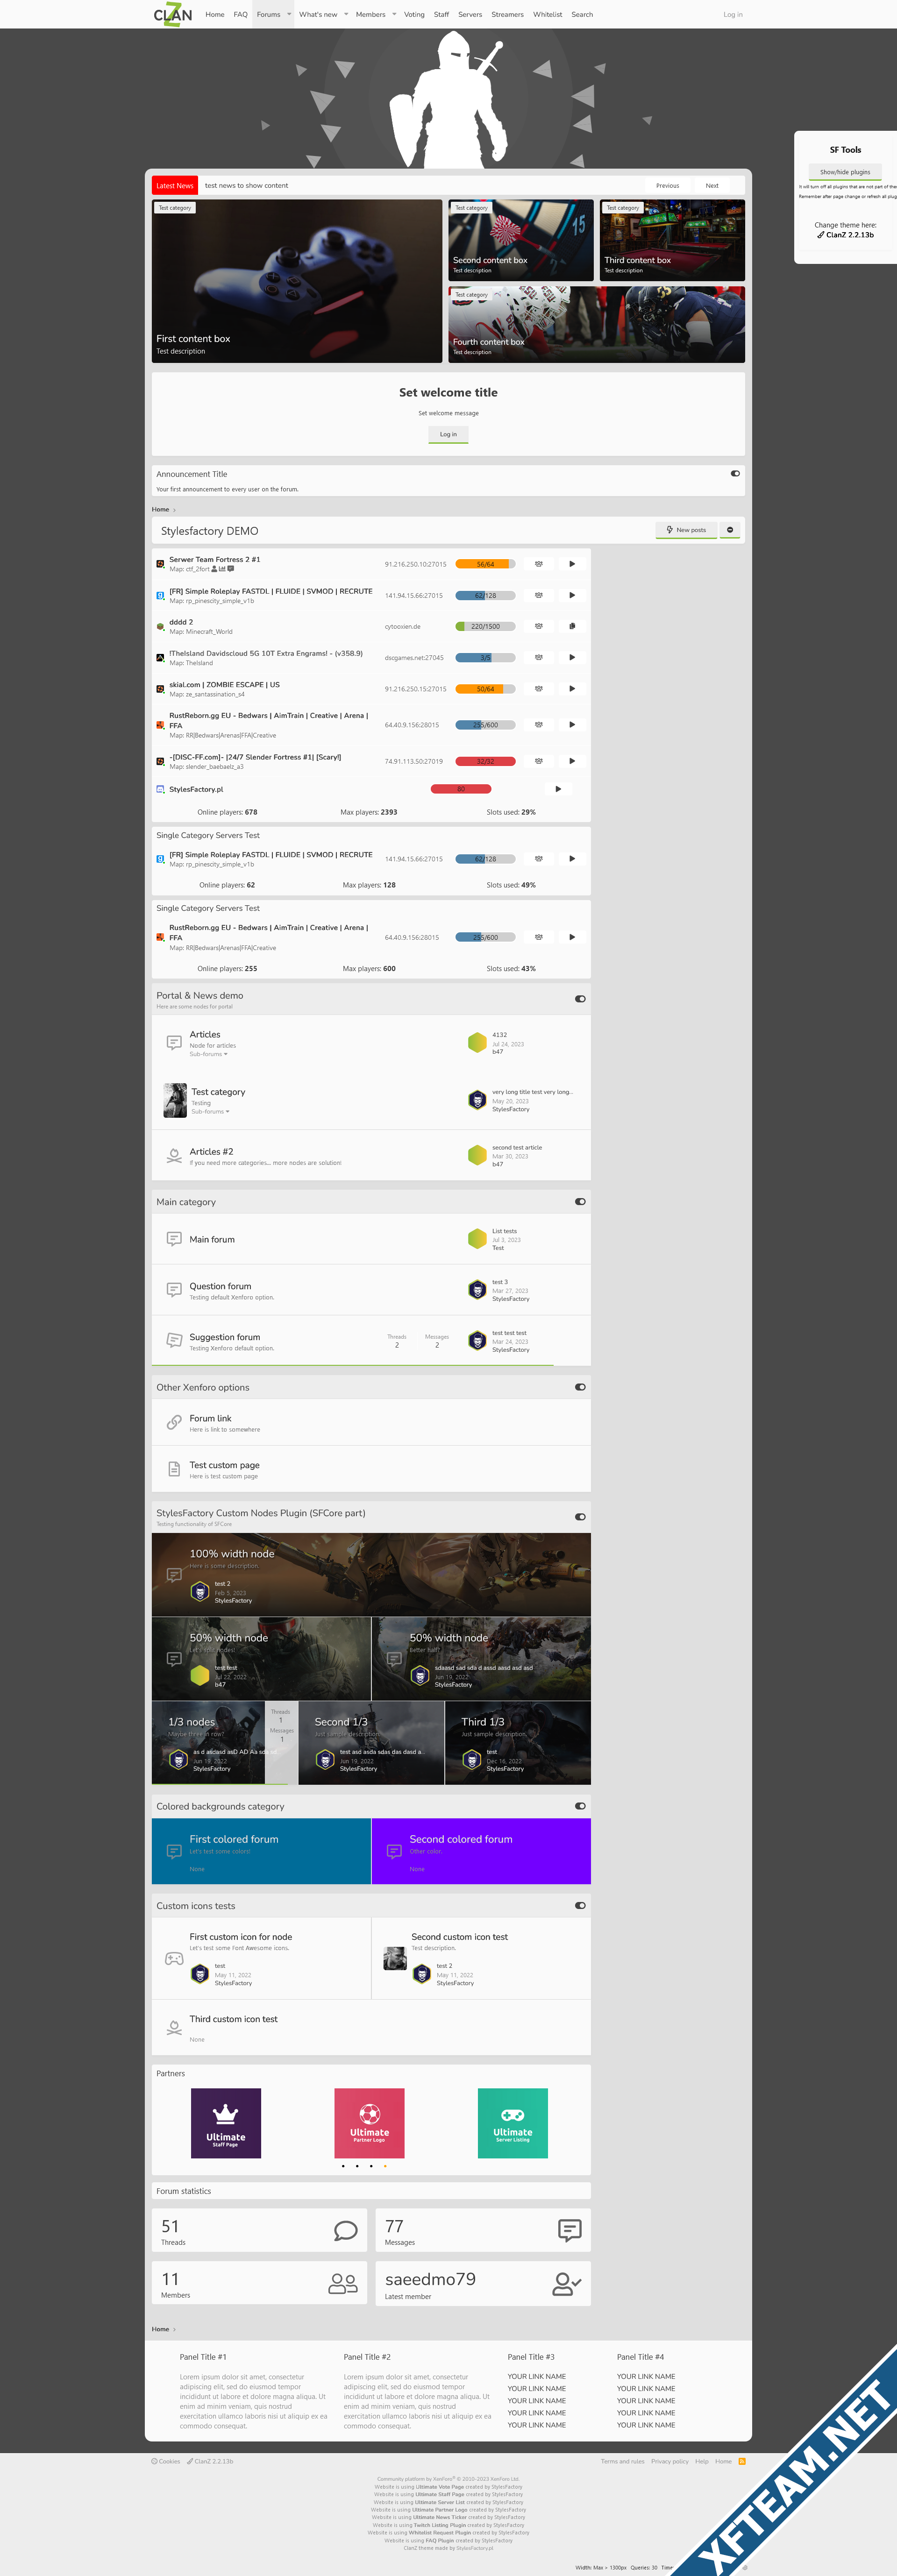Click the Members statistics users icon

(343, 2283)
